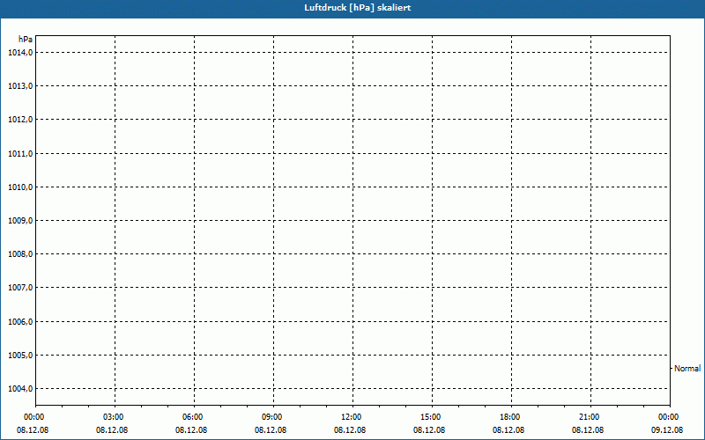Viewport: 705px width, 440px height.
Task: Click the 1004,0 pressure axis label
Action: tap(19, 389)
